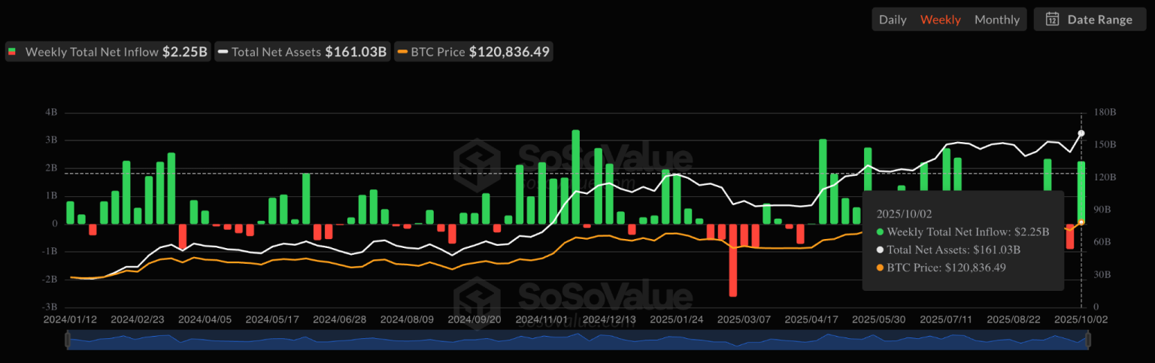Click the right handle of range slider
The width and height of the screenshot is (1155, 363).
[x=1087, y=340]
